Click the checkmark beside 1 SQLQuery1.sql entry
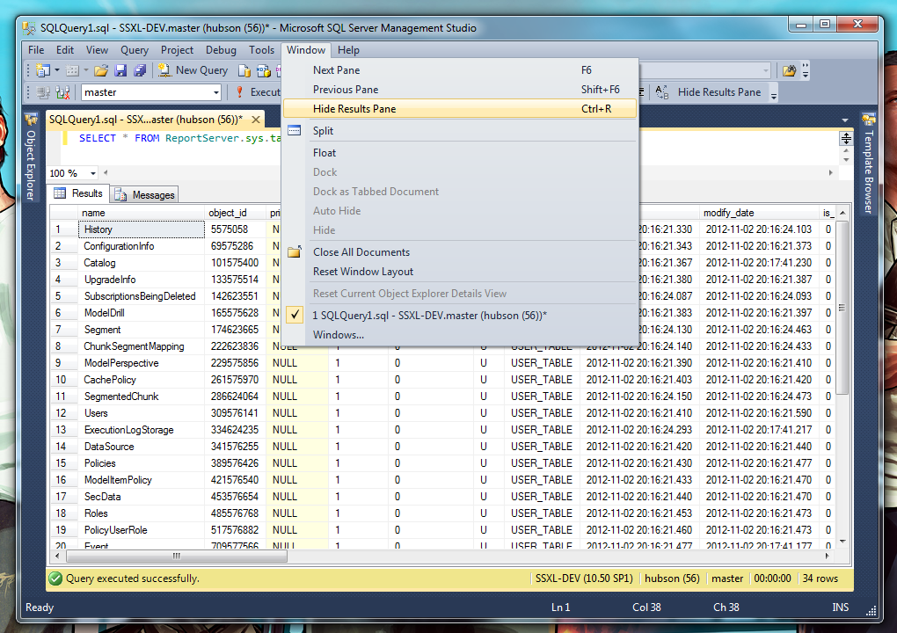 click(295, 315)
